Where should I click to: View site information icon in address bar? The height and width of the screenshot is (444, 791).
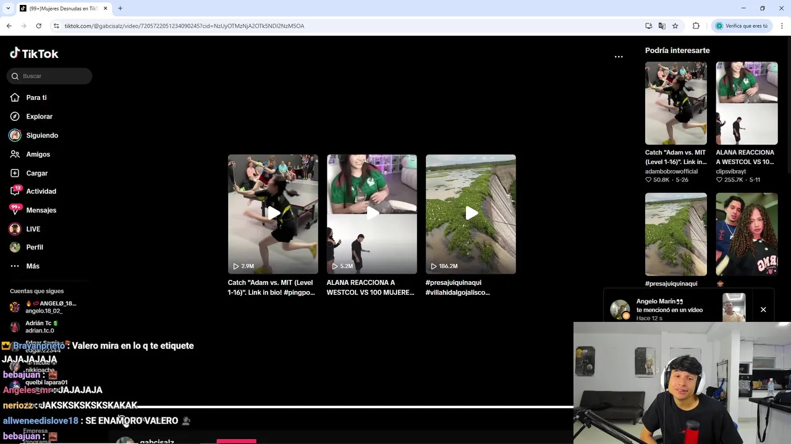coord(56,26)
